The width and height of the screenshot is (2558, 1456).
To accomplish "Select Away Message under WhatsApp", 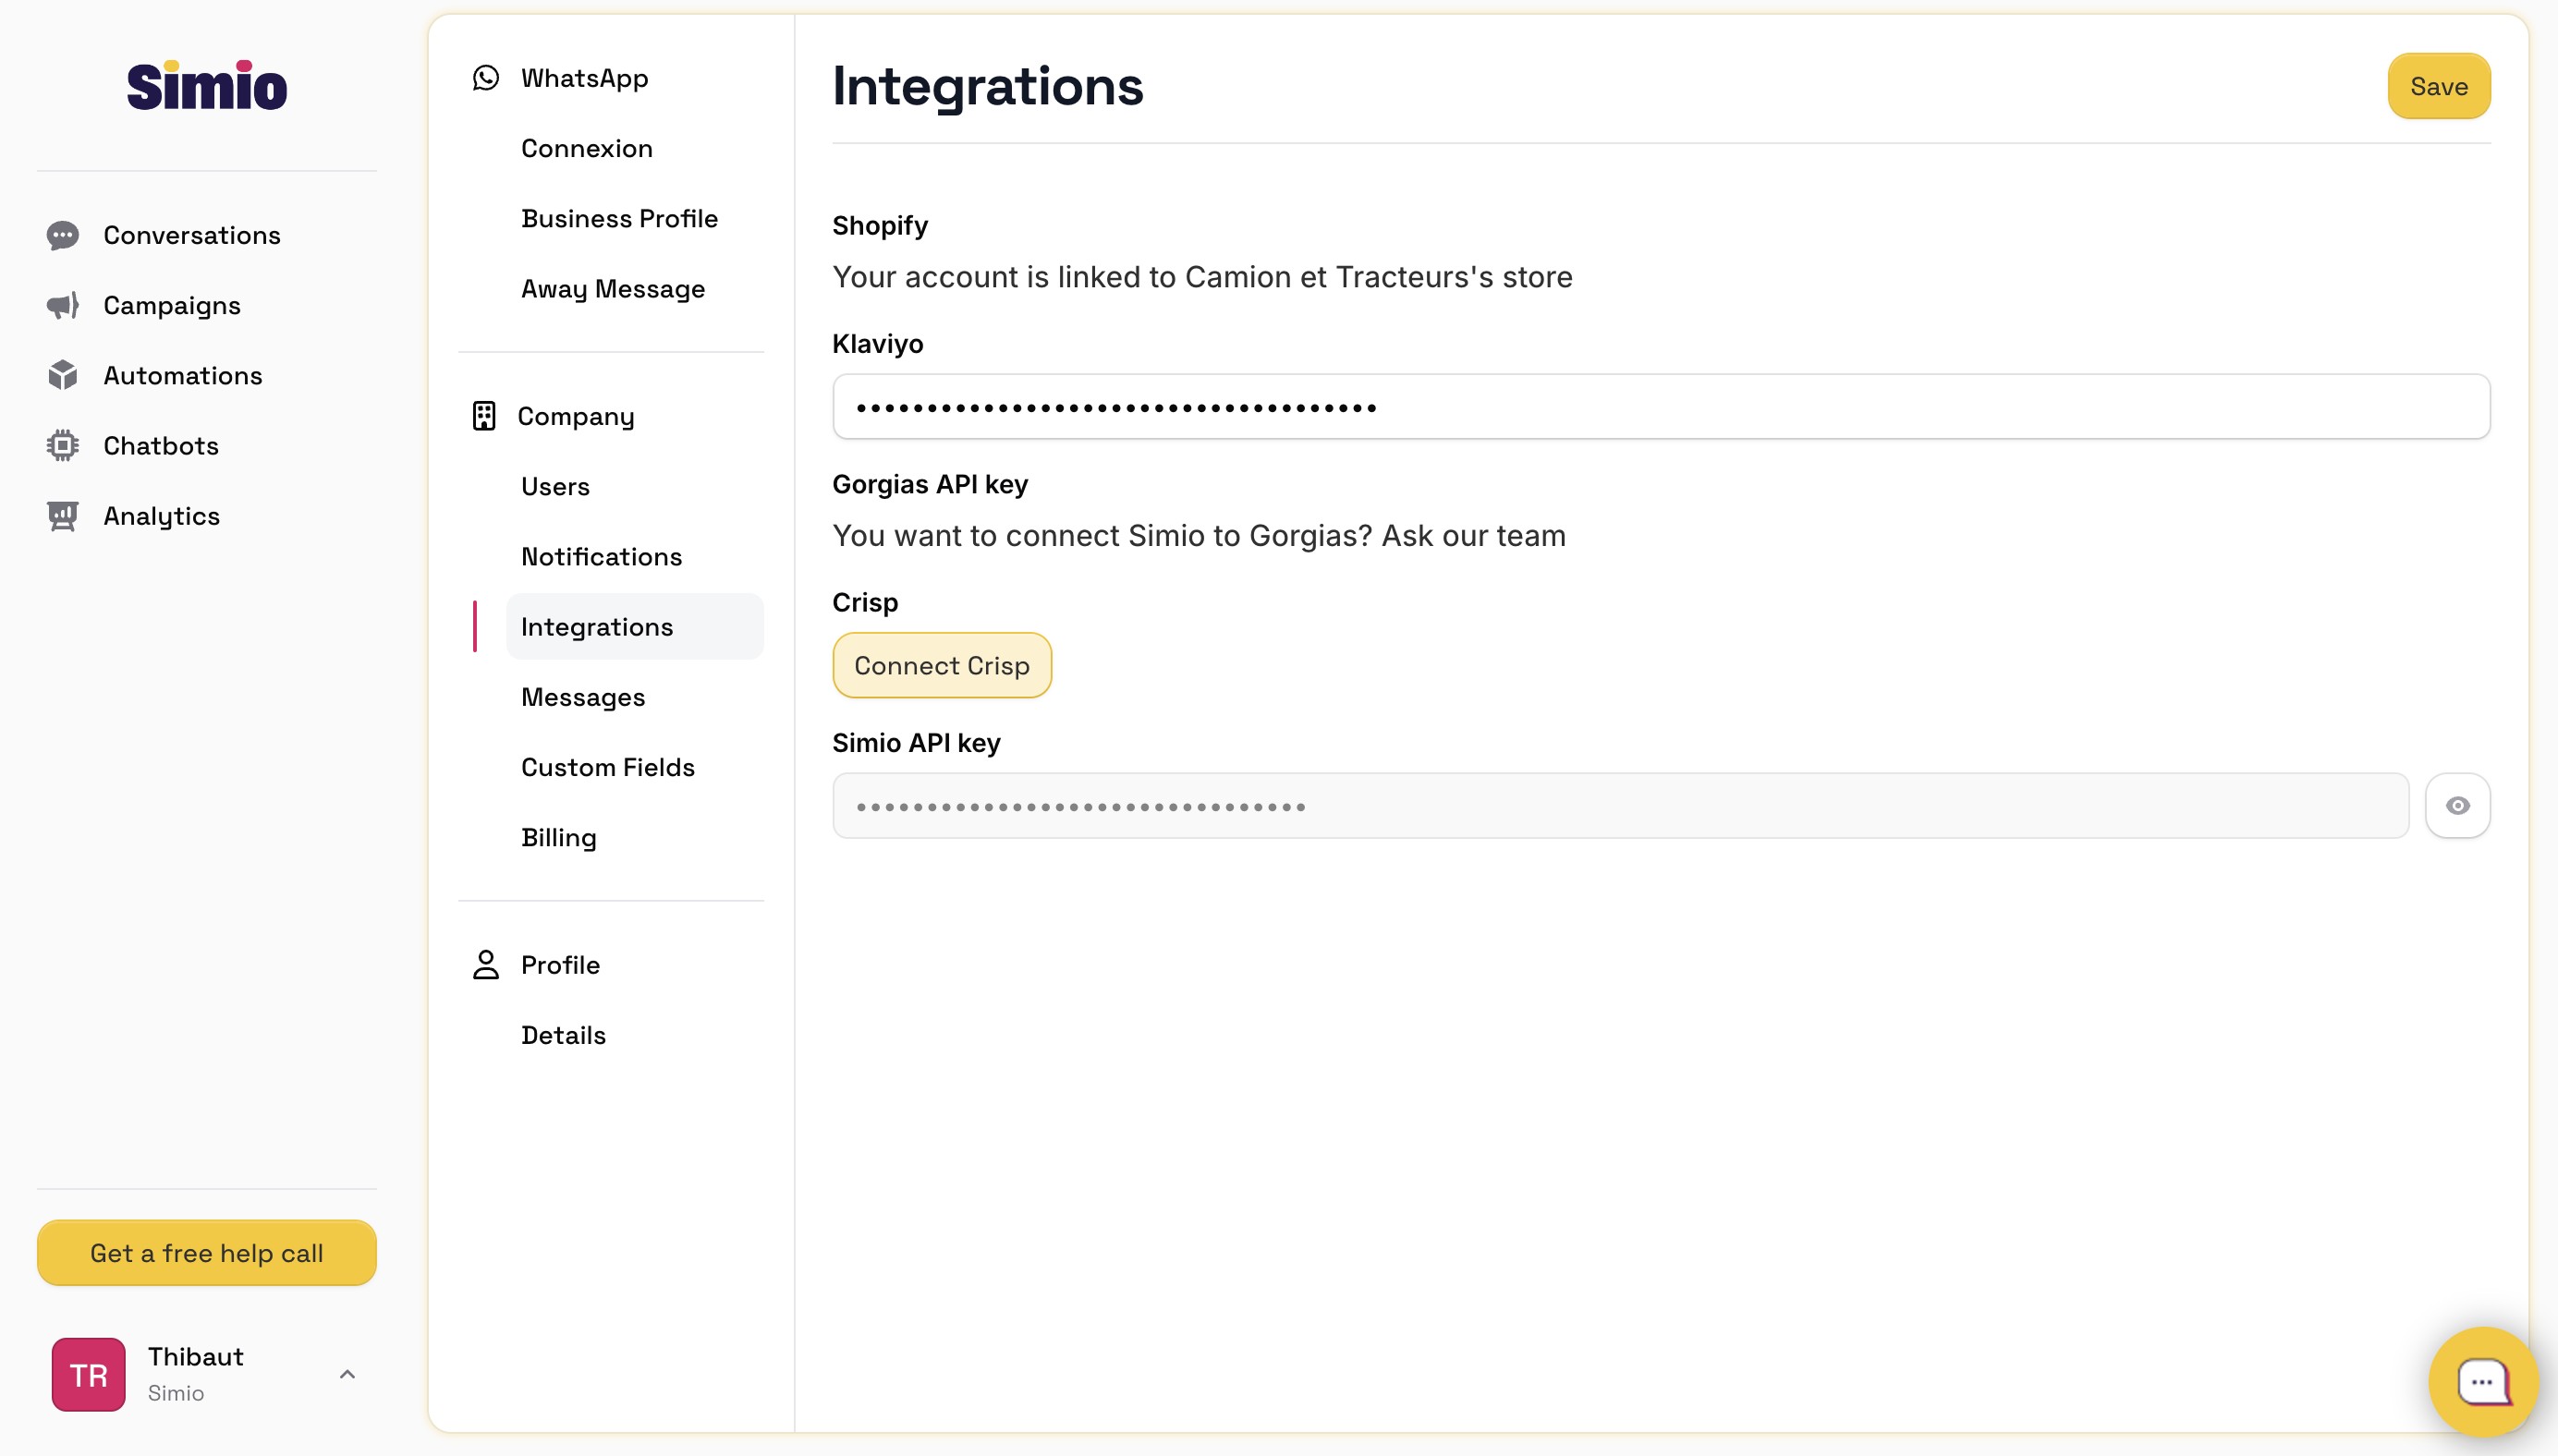I will tap(612, 289).
